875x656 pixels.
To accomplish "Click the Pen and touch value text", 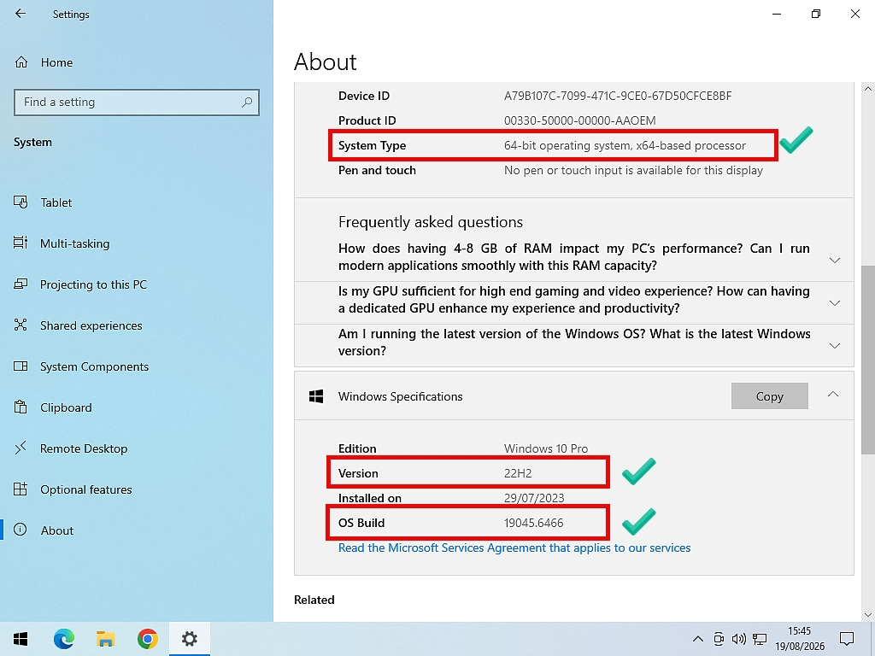I will (x=633, y=170).
